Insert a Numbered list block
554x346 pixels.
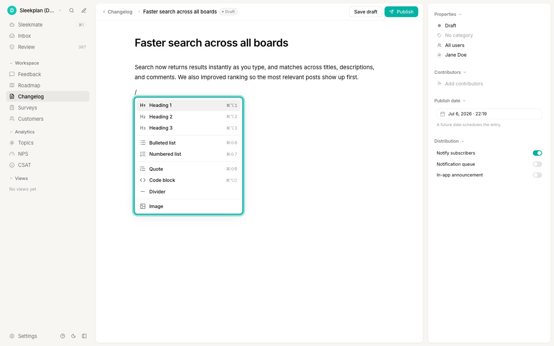coord(189,154)
